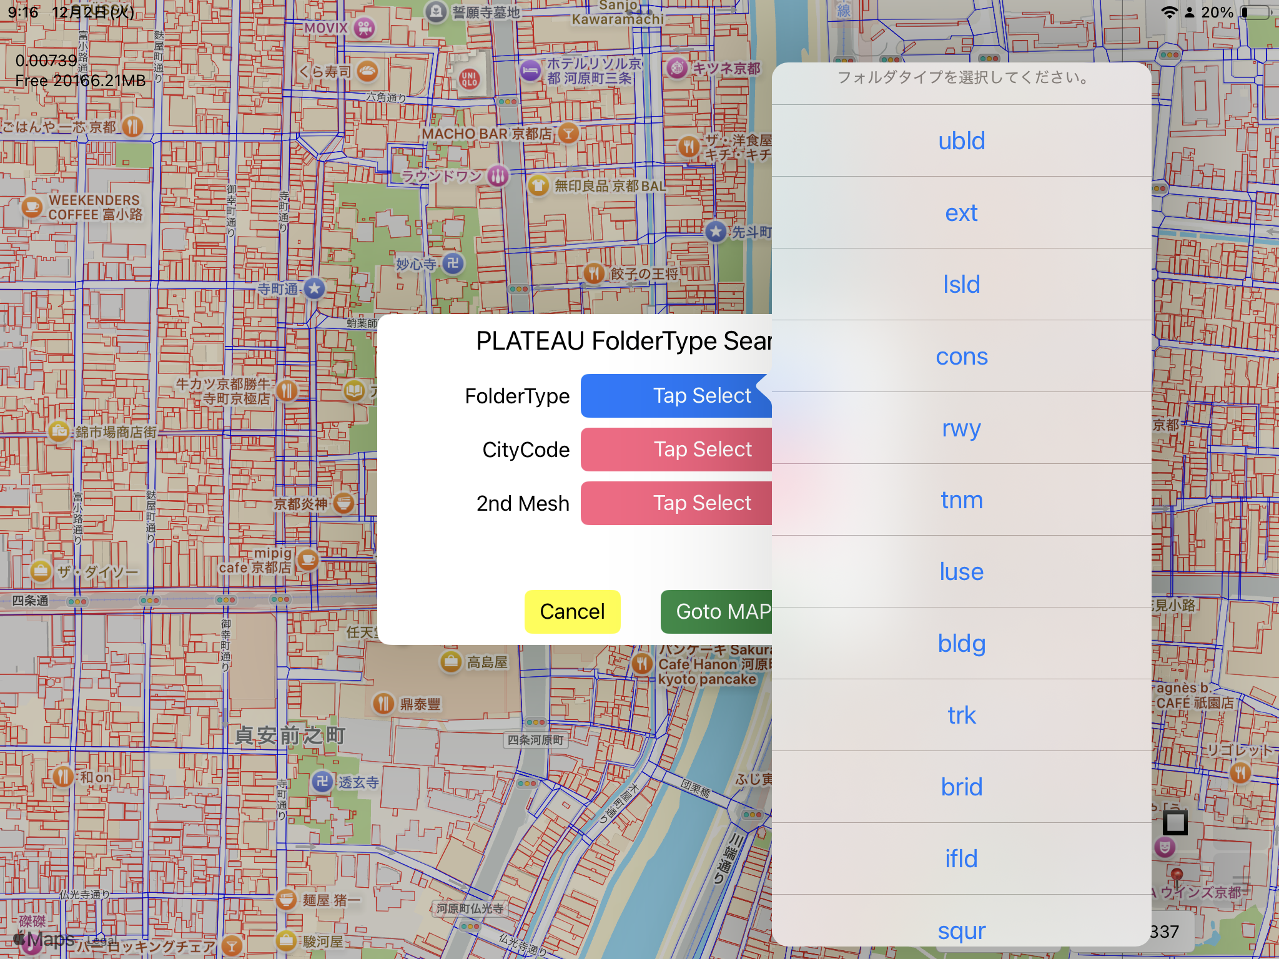Tap the WEEKENDERS COFFEE cafe icon
The height and width of the screenshot is (959, 1279).
(32, 207)
